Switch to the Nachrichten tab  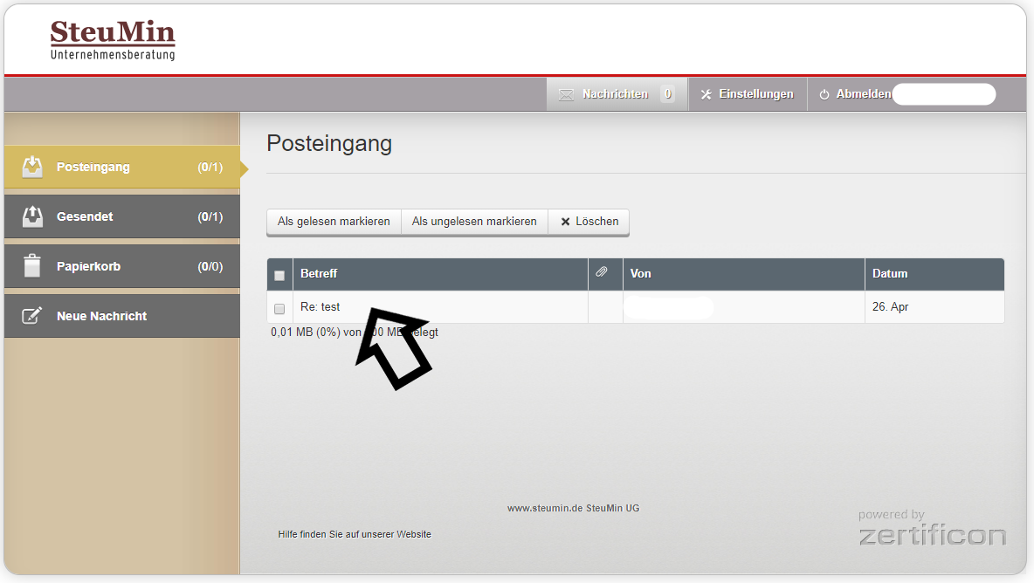pos(616,93)
